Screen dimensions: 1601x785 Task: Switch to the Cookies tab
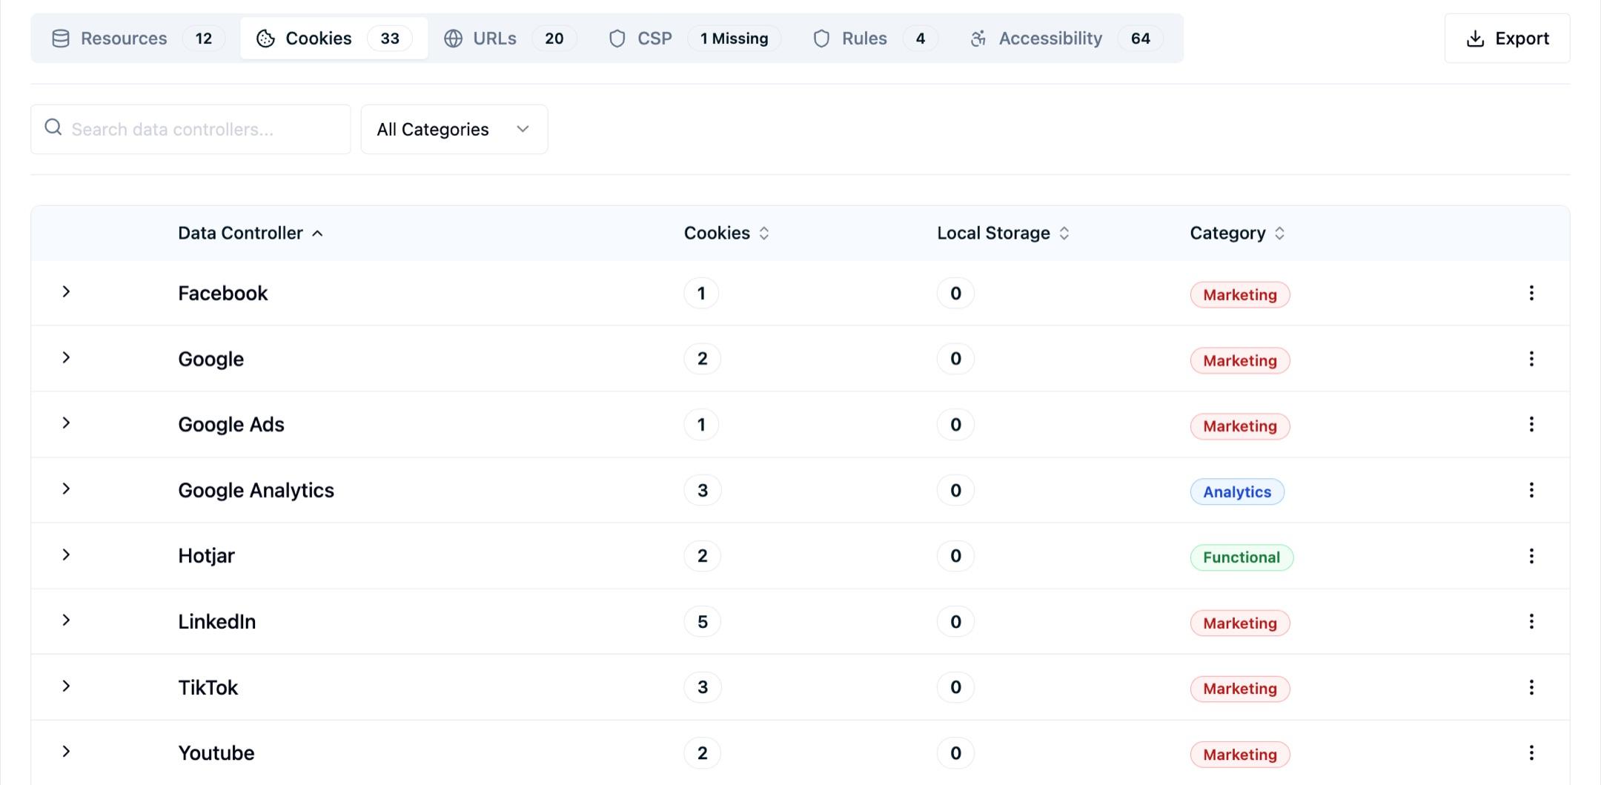click(334, 39)
